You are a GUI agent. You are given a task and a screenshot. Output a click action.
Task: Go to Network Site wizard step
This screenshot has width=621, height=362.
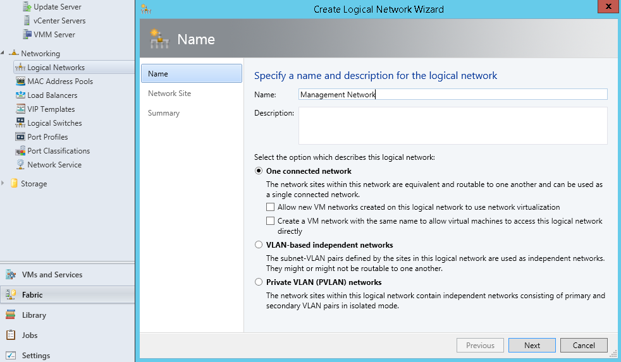click(x=169, y=94)
